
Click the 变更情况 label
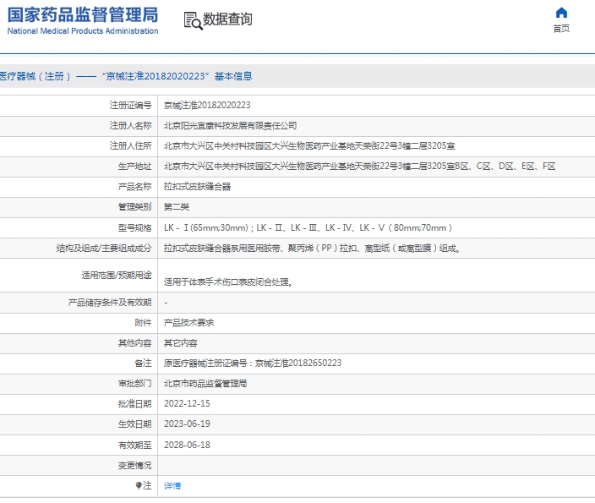pyautogui.click(x=134, y=466)
